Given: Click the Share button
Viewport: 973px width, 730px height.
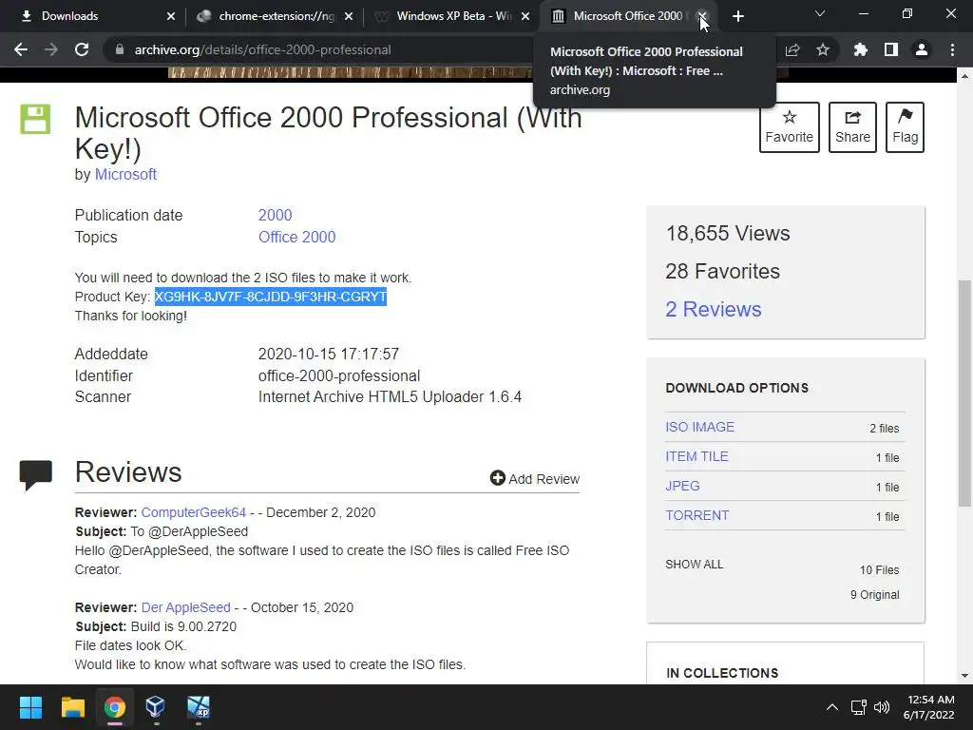Looking at the screenshot, I should click(x=852, y=127).
